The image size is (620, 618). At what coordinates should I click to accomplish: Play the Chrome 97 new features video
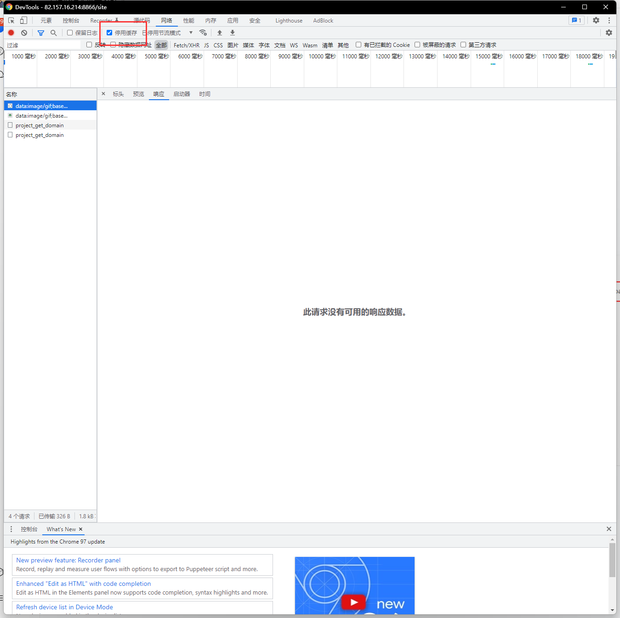[353, 602]
